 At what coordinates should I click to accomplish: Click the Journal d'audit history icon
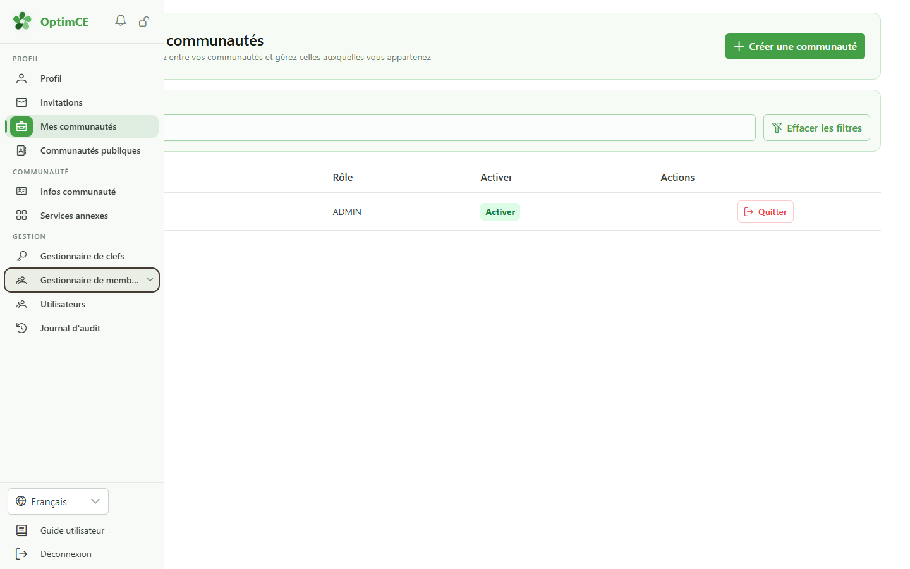21,328
